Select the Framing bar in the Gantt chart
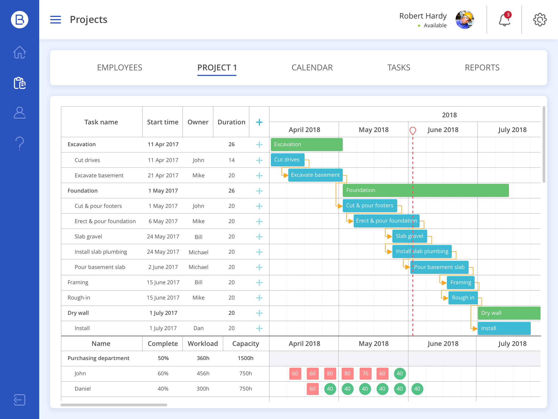This screenshot has height=419, width=558. (460, 282)
